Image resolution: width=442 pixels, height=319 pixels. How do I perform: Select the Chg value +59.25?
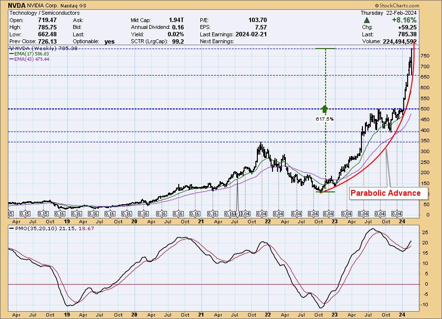coord(407,27)
